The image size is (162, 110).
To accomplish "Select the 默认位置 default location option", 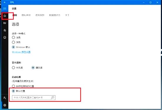I will (14, 91).
